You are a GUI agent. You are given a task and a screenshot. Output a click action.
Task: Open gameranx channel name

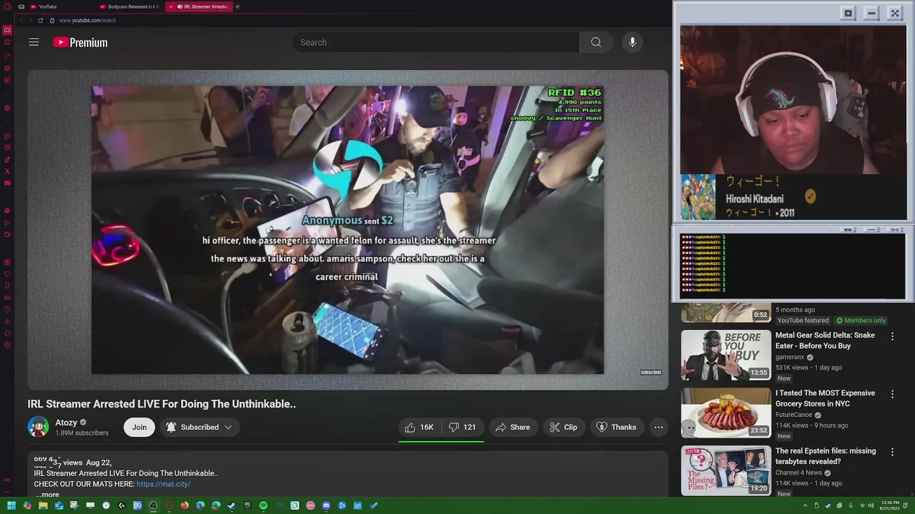pyautogui.click(x=790, y=357)
